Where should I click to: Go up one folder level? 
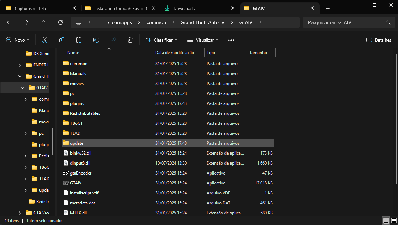coord(43,22)
